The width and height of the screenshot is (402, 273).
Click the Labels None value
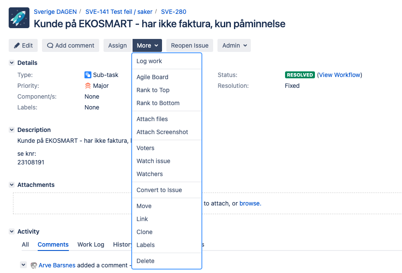pos(92,107)
